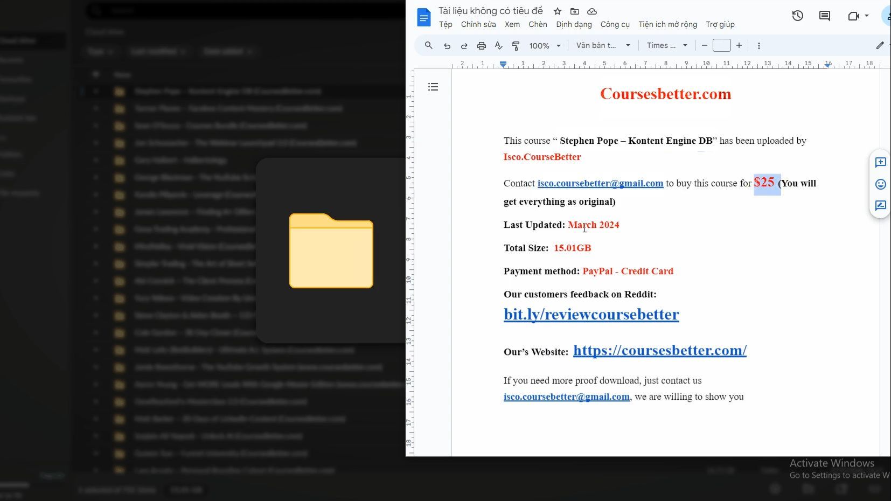
Task: Run spelling and grammar check
Action: (499, 46)
